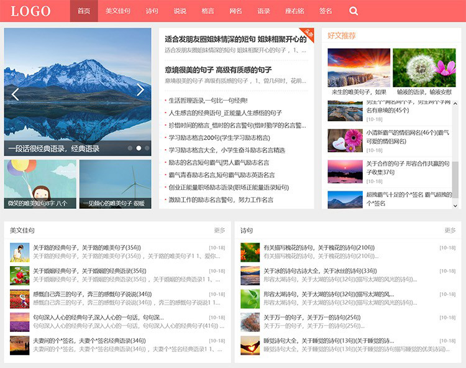Click 更多 in 美文佳句 section
The image size is (466, 368).
coord(219,231)
